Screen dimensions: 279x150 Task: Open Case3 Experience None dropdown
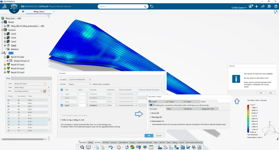(112, 105)
